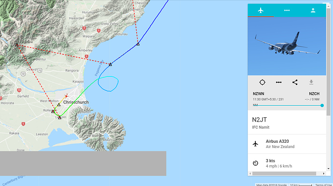The height and width of the screenshot is (186, 333).
Task: Select arrival airport NZCH
Action: (314, 94)
